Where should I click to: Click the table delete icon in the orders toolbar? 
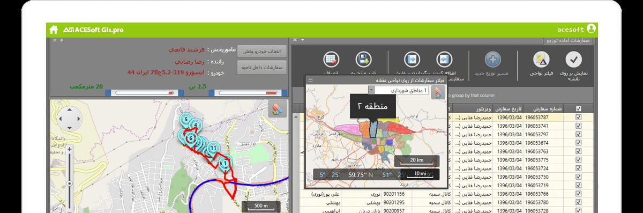click(x=332, y=59)
